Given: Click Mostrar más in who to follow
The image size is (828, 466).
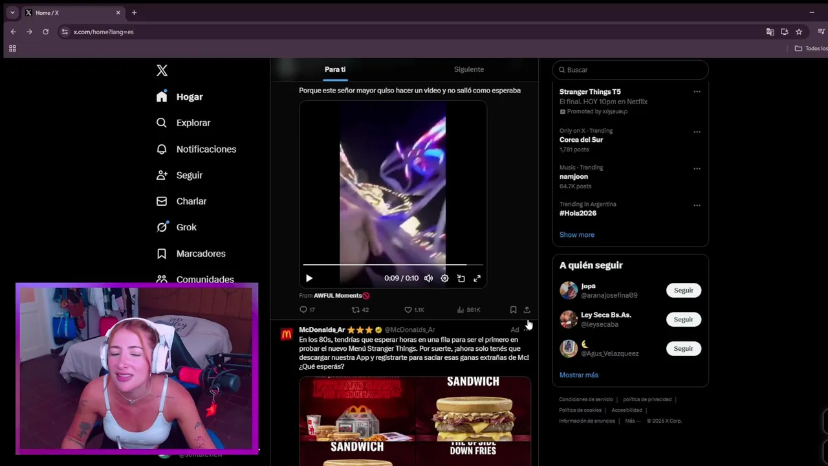Looking at the screenshot, I should click(579, 375).
